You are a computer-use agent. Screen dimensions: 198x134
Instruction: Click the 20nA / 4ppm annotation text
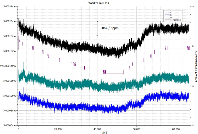[109, 28]
